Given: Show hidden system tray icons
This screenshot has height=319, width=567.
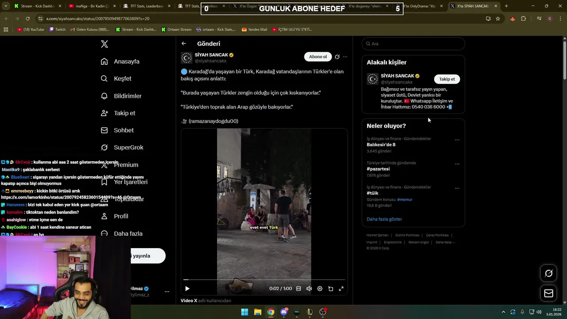Looking at the screenshot, I should (x=503, y=312).
